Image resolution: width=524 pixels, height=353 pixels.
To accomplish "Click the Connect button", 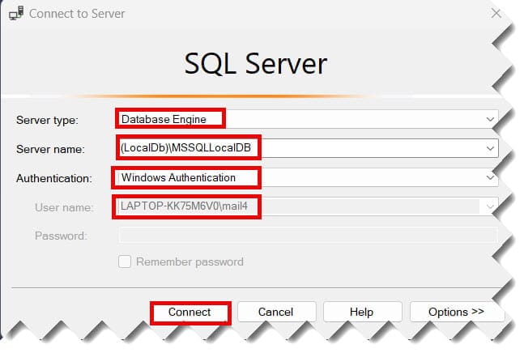I will 190,313.
